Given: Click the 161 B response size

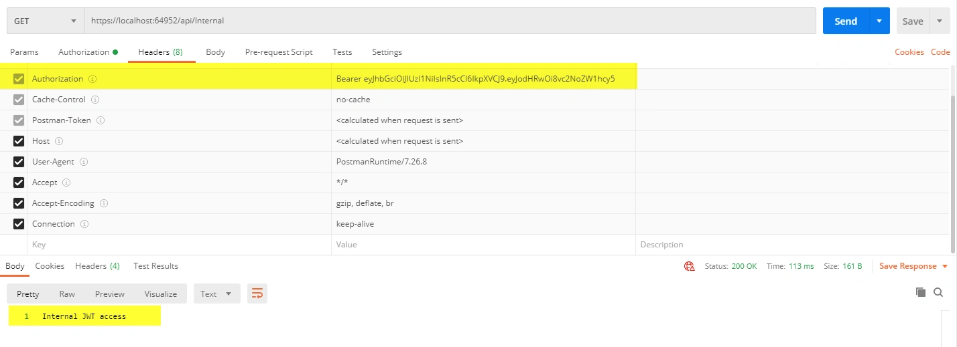Looking at the screenshot, I should tap(853, 266).
